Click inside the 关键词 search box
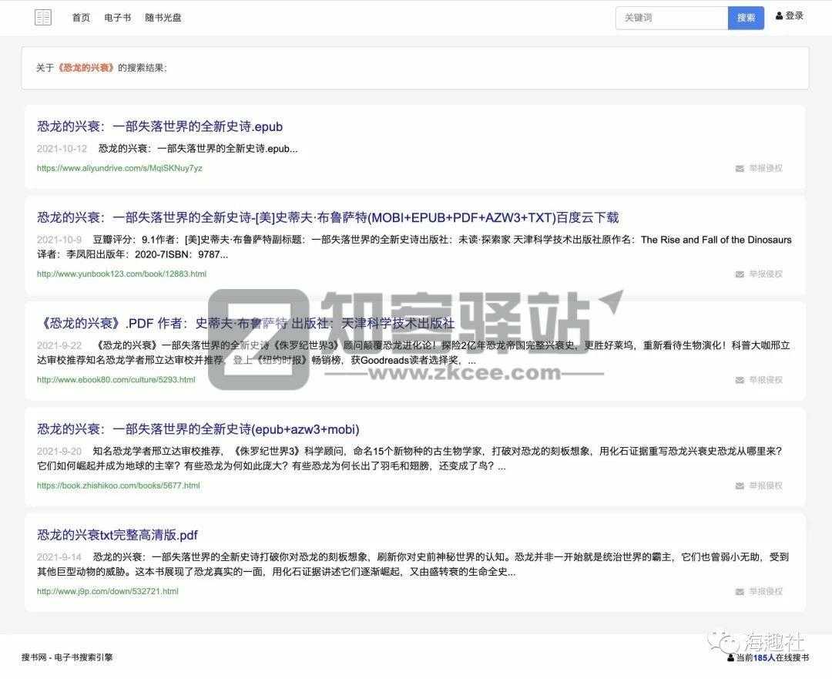Screen dimensions: 832x679 [671, 17]
